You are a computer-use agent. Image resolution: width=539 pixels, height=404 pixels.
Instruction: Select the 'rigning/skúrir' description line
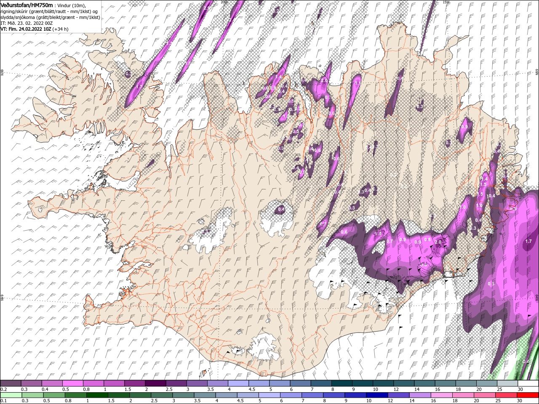tap(49, 11)
